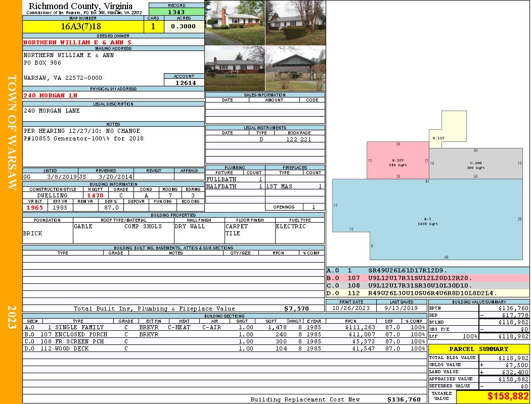Click the PARCEL SUMMARY header
Screen dimensions: 531x404
tap(479, 349)
